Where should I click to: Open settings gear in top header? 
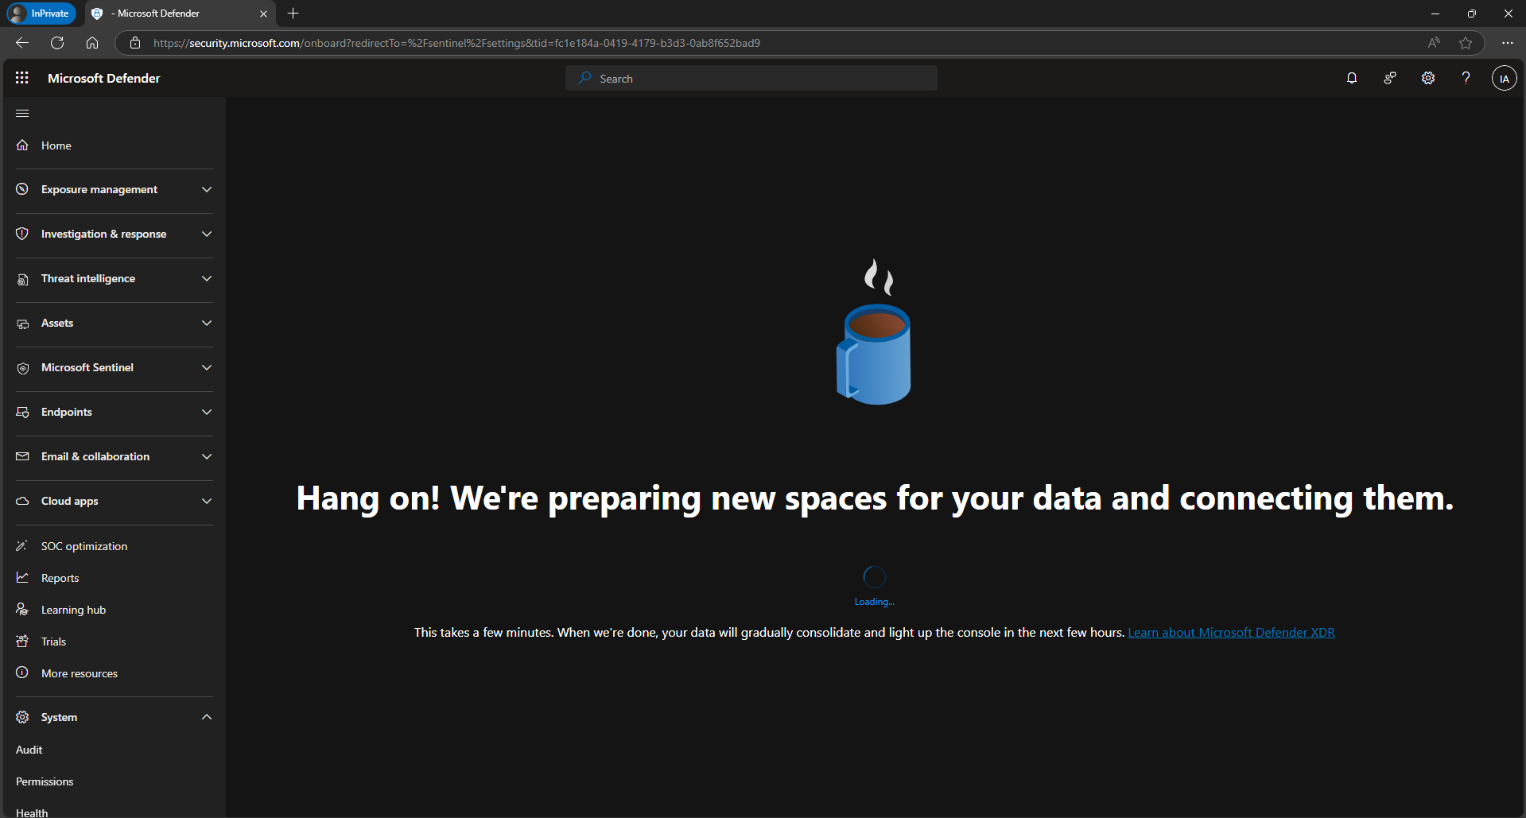[1428, 78]
